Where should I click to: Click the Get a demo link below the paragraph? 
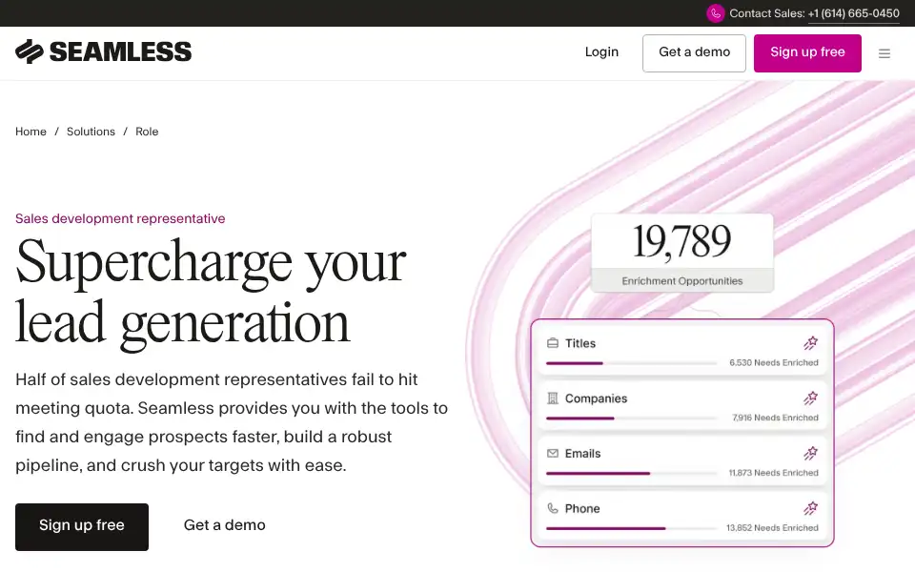[225, 525]
